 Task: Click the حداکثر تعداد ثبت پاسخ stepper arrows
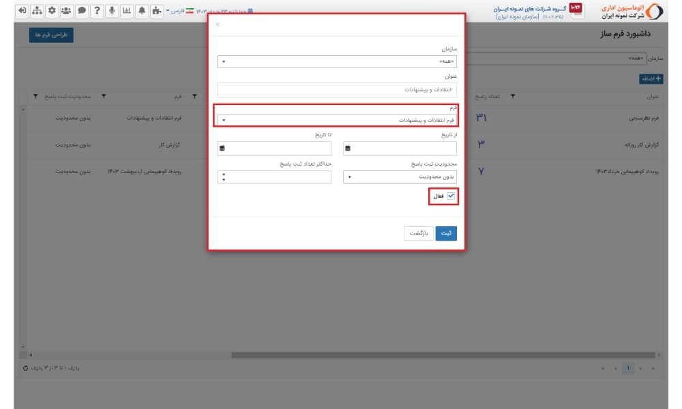click(224, 177)
